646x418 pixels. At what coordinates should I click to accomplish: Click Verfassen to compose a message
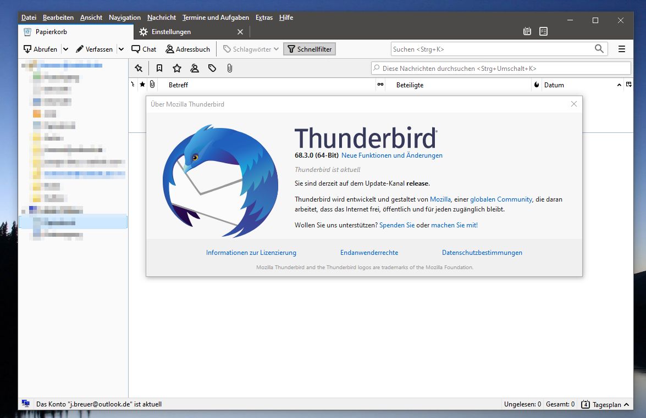tap(94, 49)
